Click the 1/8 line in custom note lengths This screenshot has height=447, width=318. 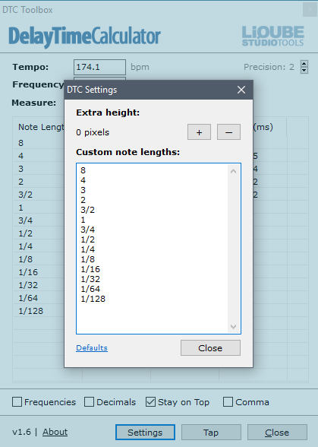point(88,259)
